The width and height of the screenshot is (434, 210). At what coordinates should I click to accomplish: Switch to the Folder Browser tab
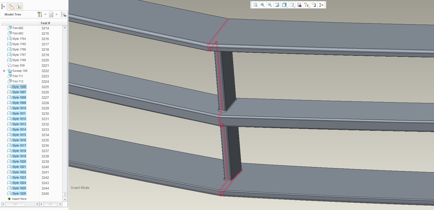[11, 7]
